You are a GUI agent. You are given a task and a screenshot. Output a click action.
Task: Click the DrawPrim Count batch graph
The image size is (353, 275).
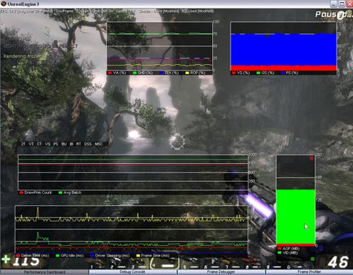point(133,172)
